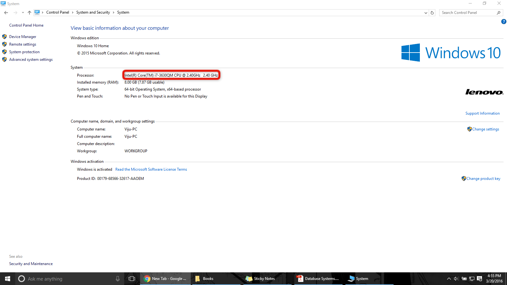Close the System window

click(499, 3)
